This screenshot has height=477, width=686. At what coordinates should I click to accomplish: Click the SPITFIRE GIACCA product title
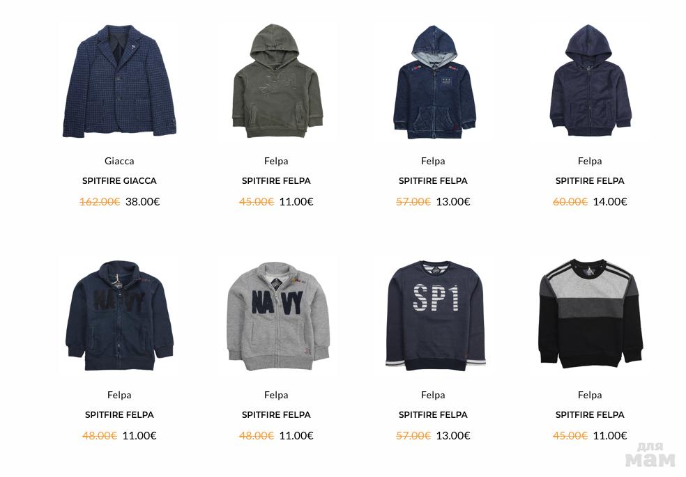[x=119, y=181]
